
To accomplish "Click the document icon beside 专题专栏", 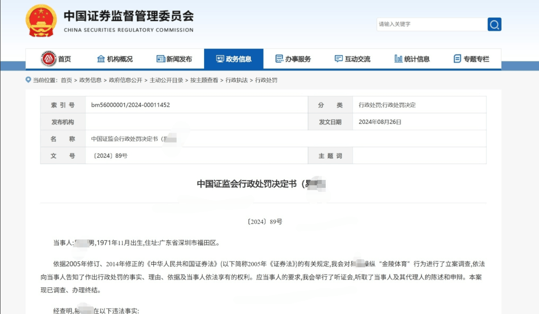I will point(457,58).
